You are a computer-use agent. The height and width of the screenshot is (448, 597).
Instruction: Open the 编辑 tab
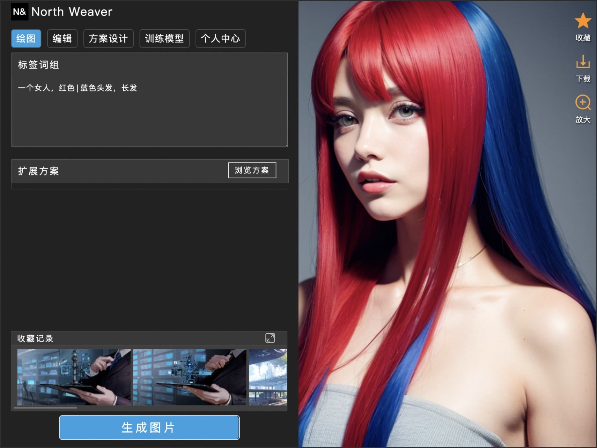click(62, 38)
